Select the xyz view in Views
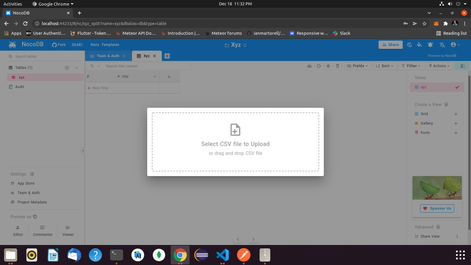471x265 pixels. pos(437,87)
